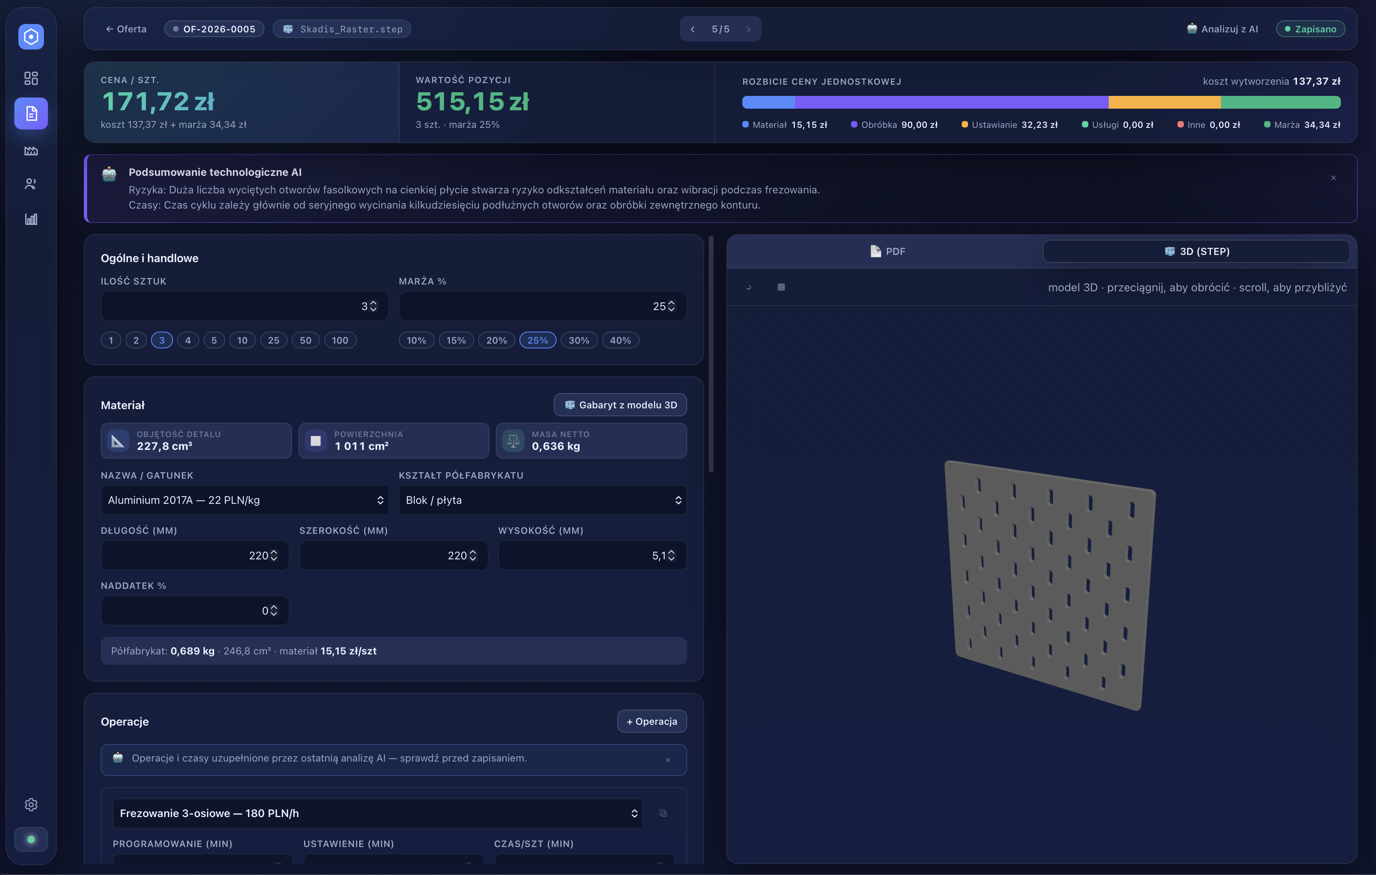Click the orange Ustawianie segment of price bar
The height and width of the screenshot is (875, 1376).
[1165, 102]
